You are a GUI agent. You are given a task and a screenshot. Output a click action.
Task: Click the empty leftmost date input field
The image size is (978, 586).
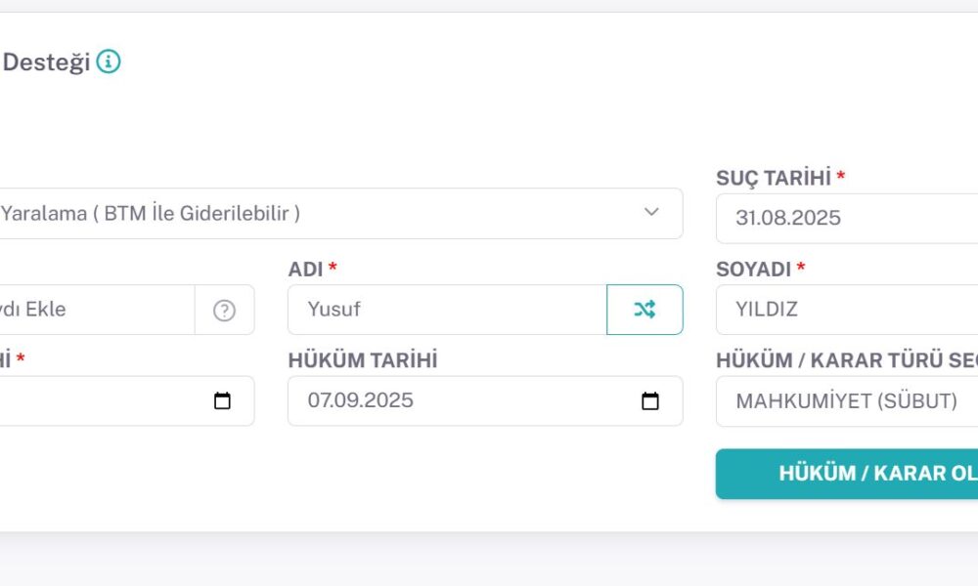point(98,401)
